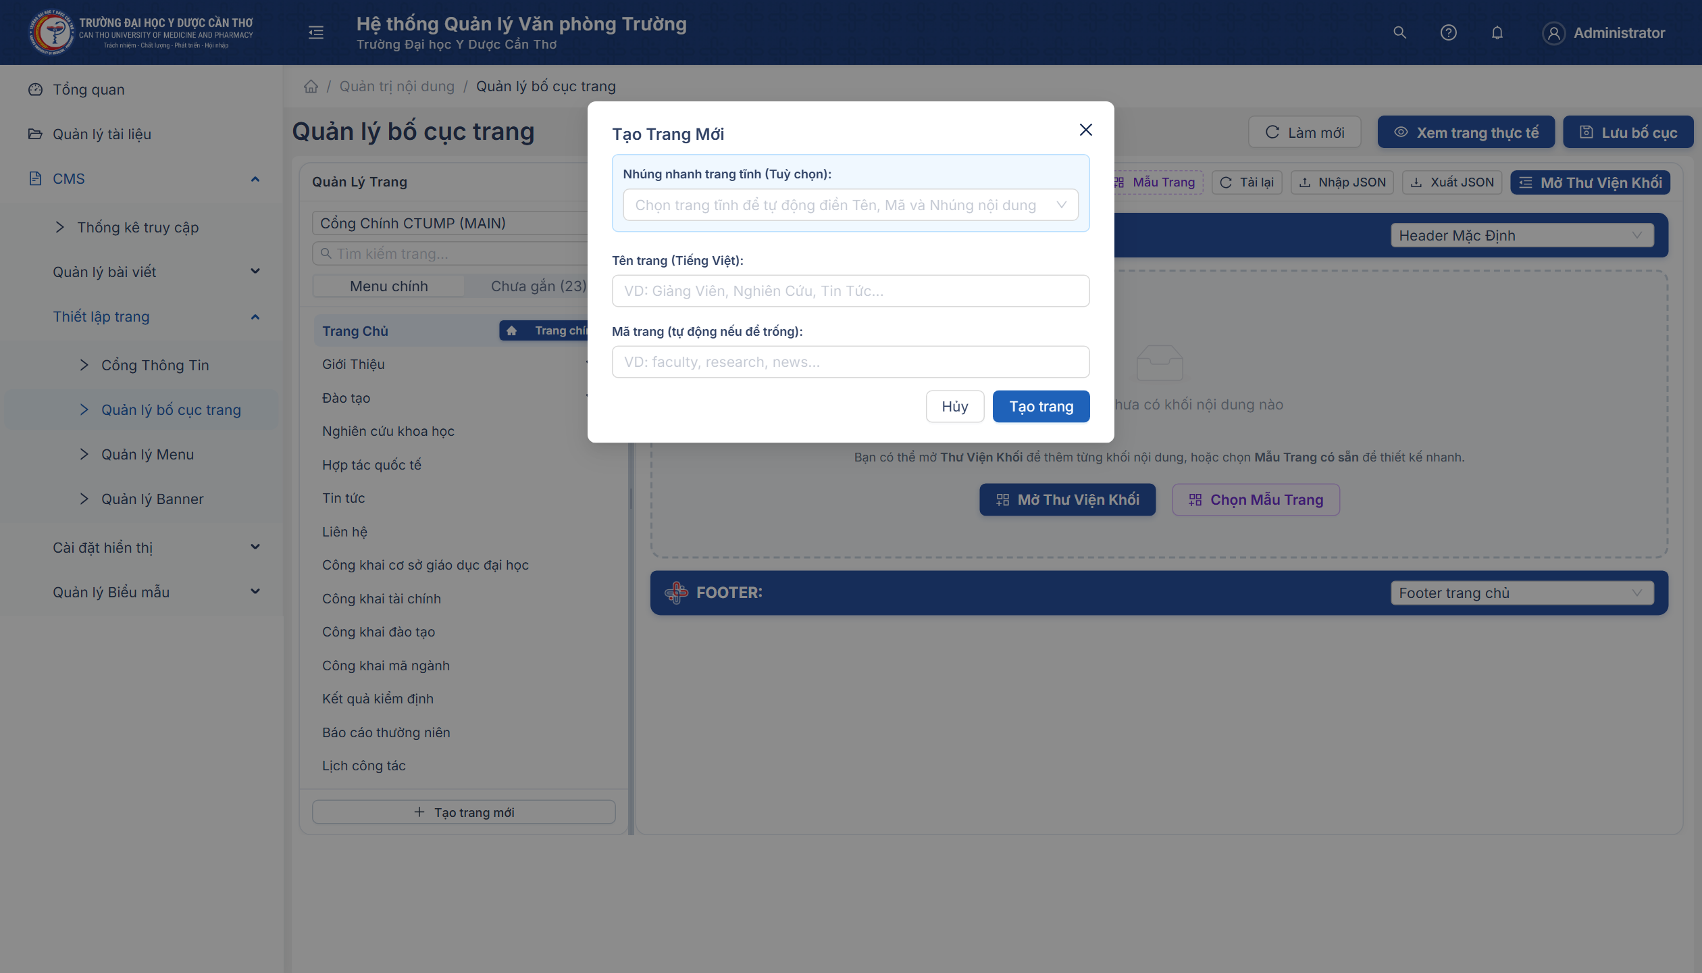Open Thống kê truy cập item
This screenshot has height=973, width=1702.
coord(142,227)
